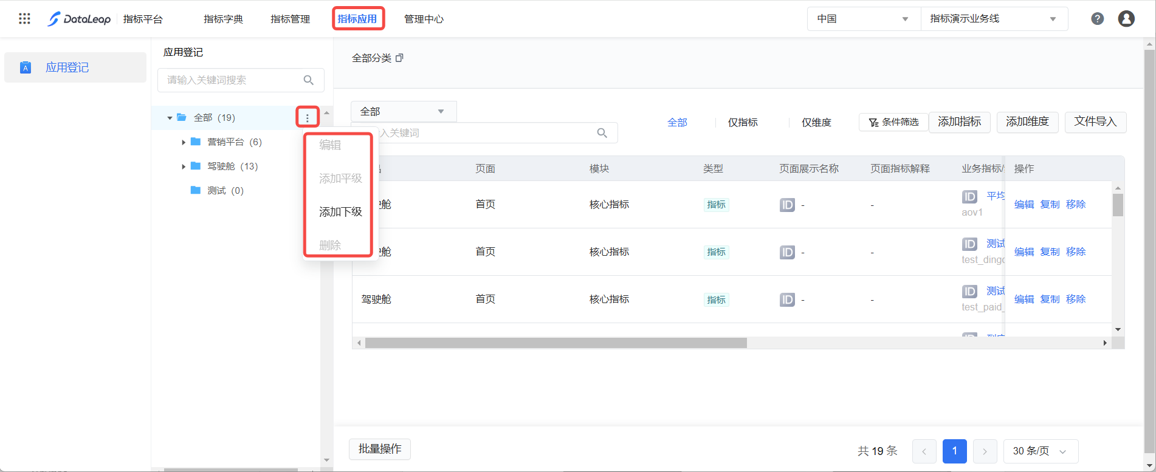Image resolution: width=1156 pixels, height=472 pixels.
Task: Select page 1 in pagination
Action: coord(955,451)
